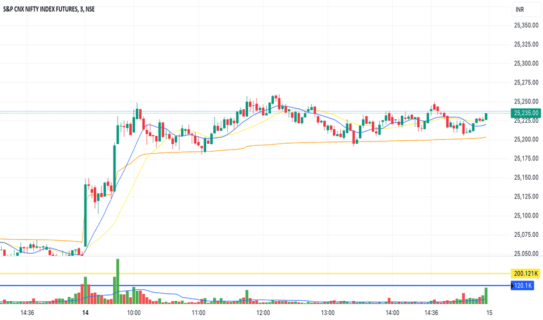Click the 25,275.00 price axis label
543x320 pixels.
pyautogui.click(x=526, y=83)
